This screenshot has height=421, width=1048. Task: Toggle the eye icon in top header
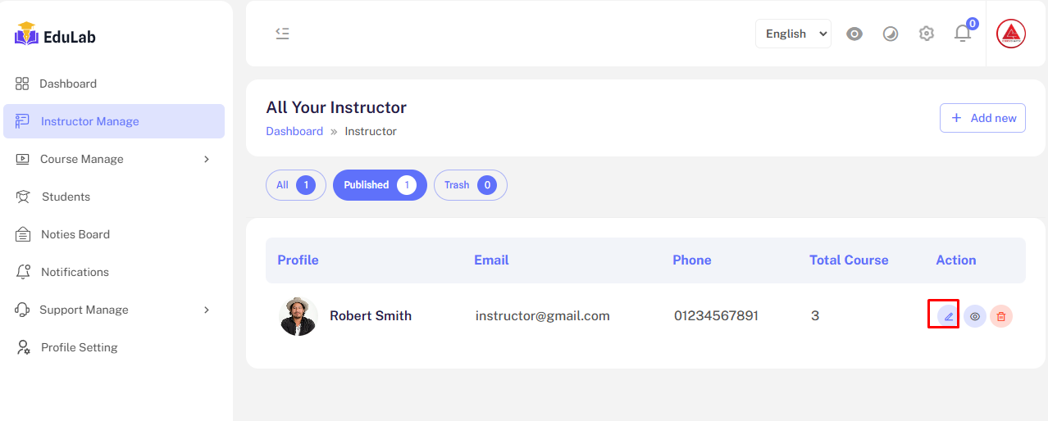point(854,34)
